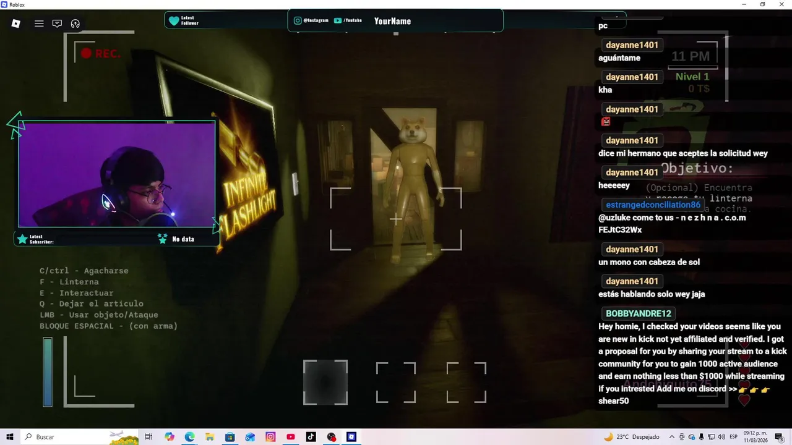
Task: Click the 'C/ctrl - Agacharse' control hint
Action: (x=84, y=271)
